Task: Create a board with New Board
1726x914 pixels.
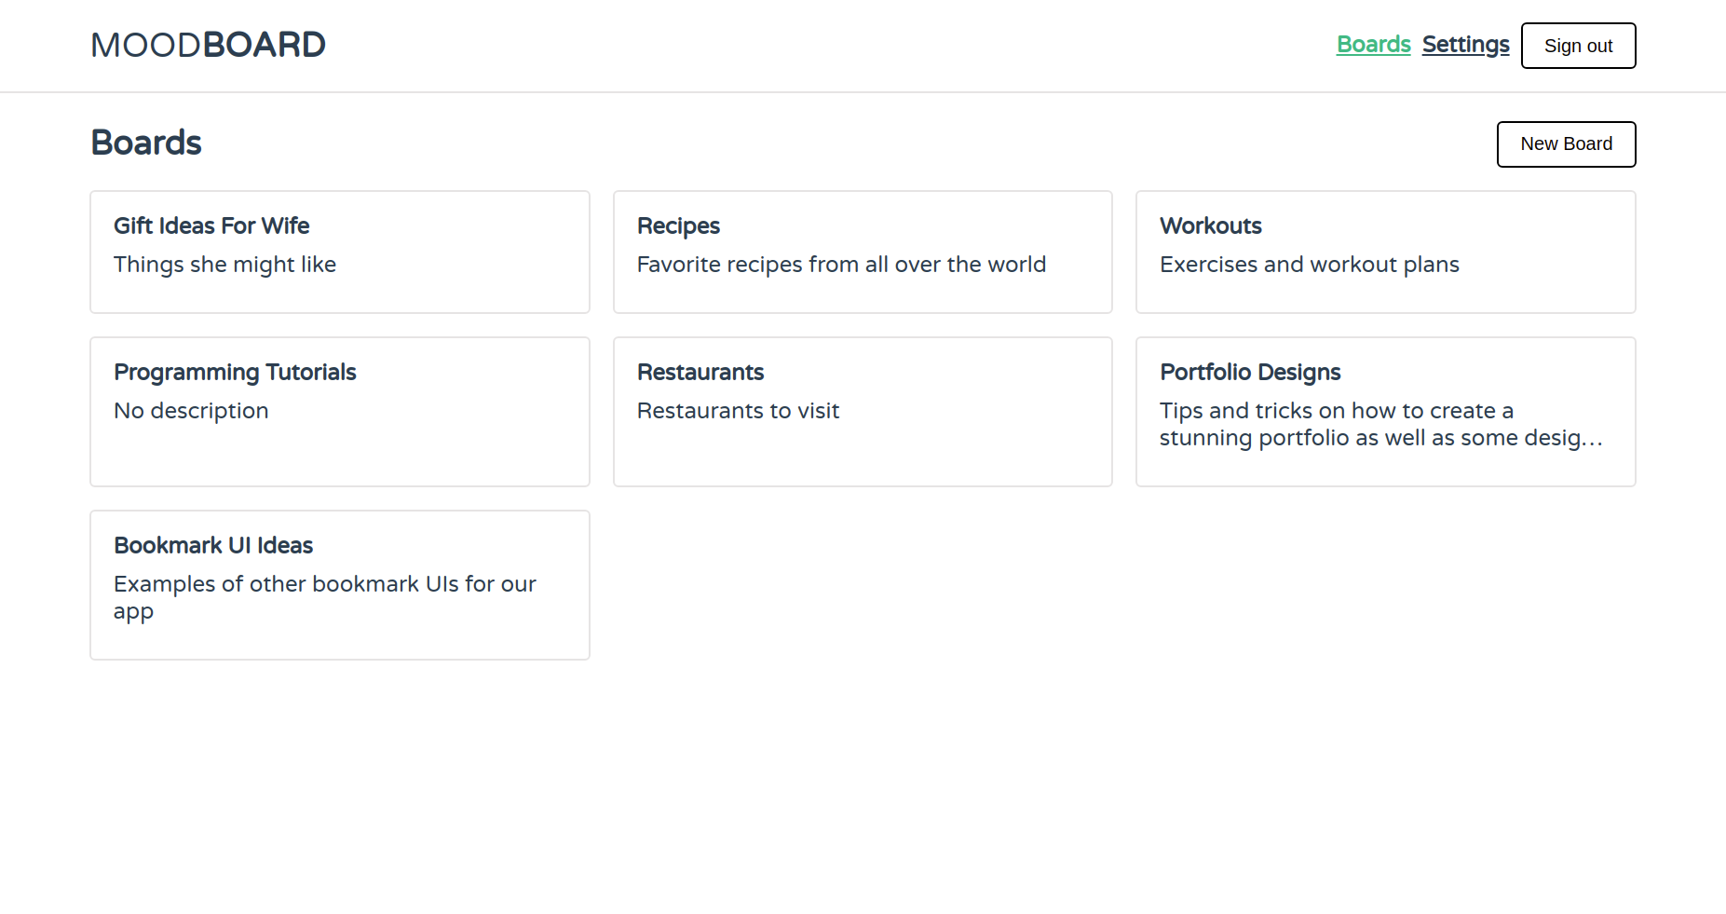Action: tap(1566, 144)
